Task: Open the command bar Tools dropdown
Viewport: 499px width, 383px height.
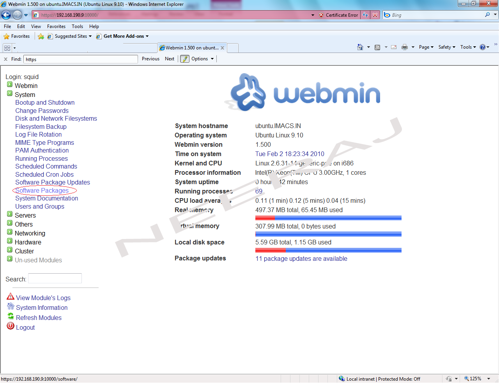Action: [468, 47]
